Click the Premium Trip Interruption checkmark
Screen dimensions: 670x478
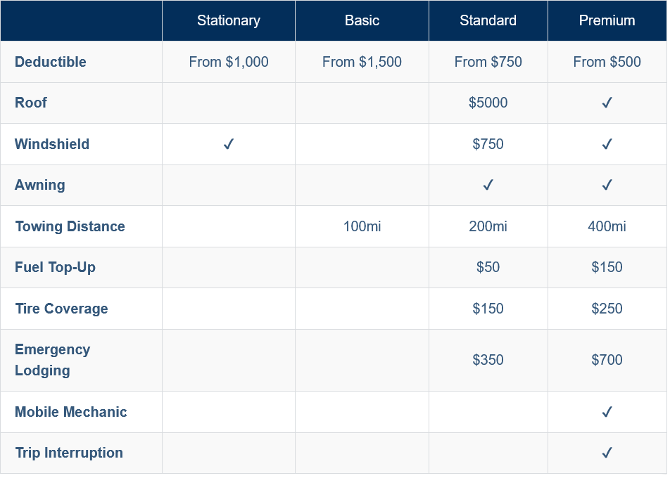607,453
